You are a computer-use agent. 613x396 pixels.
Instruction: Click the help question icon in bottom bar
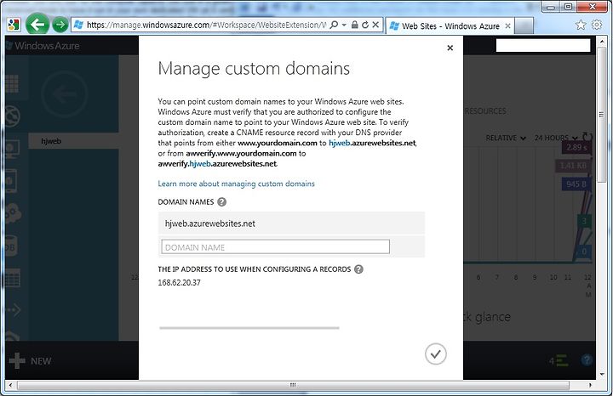(587, 360)
